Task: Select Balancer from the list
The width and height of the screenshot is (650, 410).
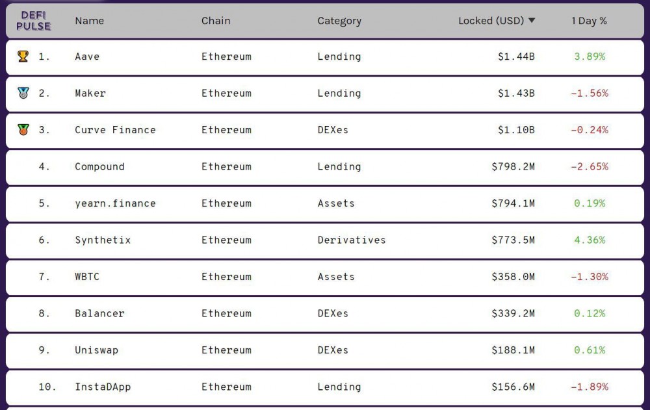Action: click(x=99, y=313)
